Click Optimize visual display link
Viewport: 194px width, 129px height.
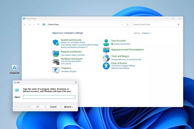(120, 68)
